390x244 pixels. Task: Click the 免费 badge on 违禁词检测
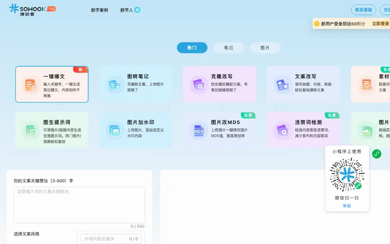pos(332,115)
